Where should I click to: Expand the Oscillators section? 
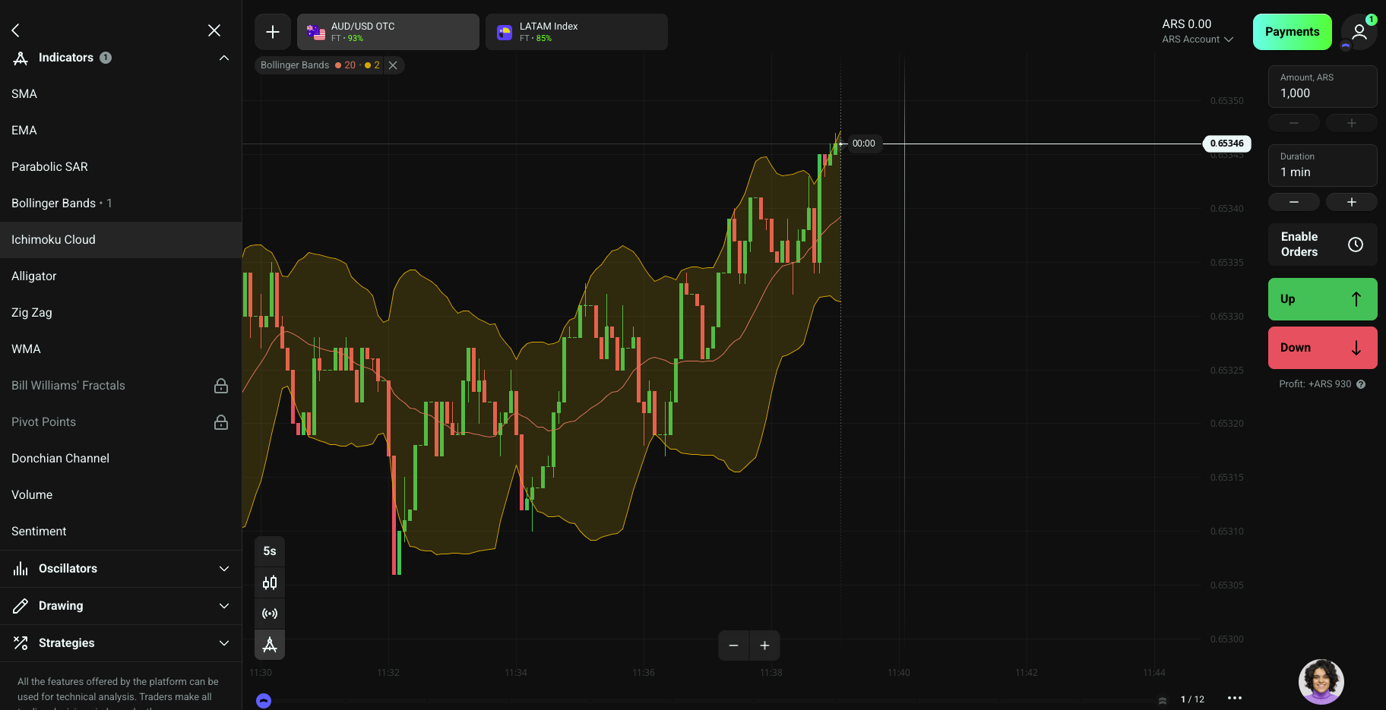223,568
